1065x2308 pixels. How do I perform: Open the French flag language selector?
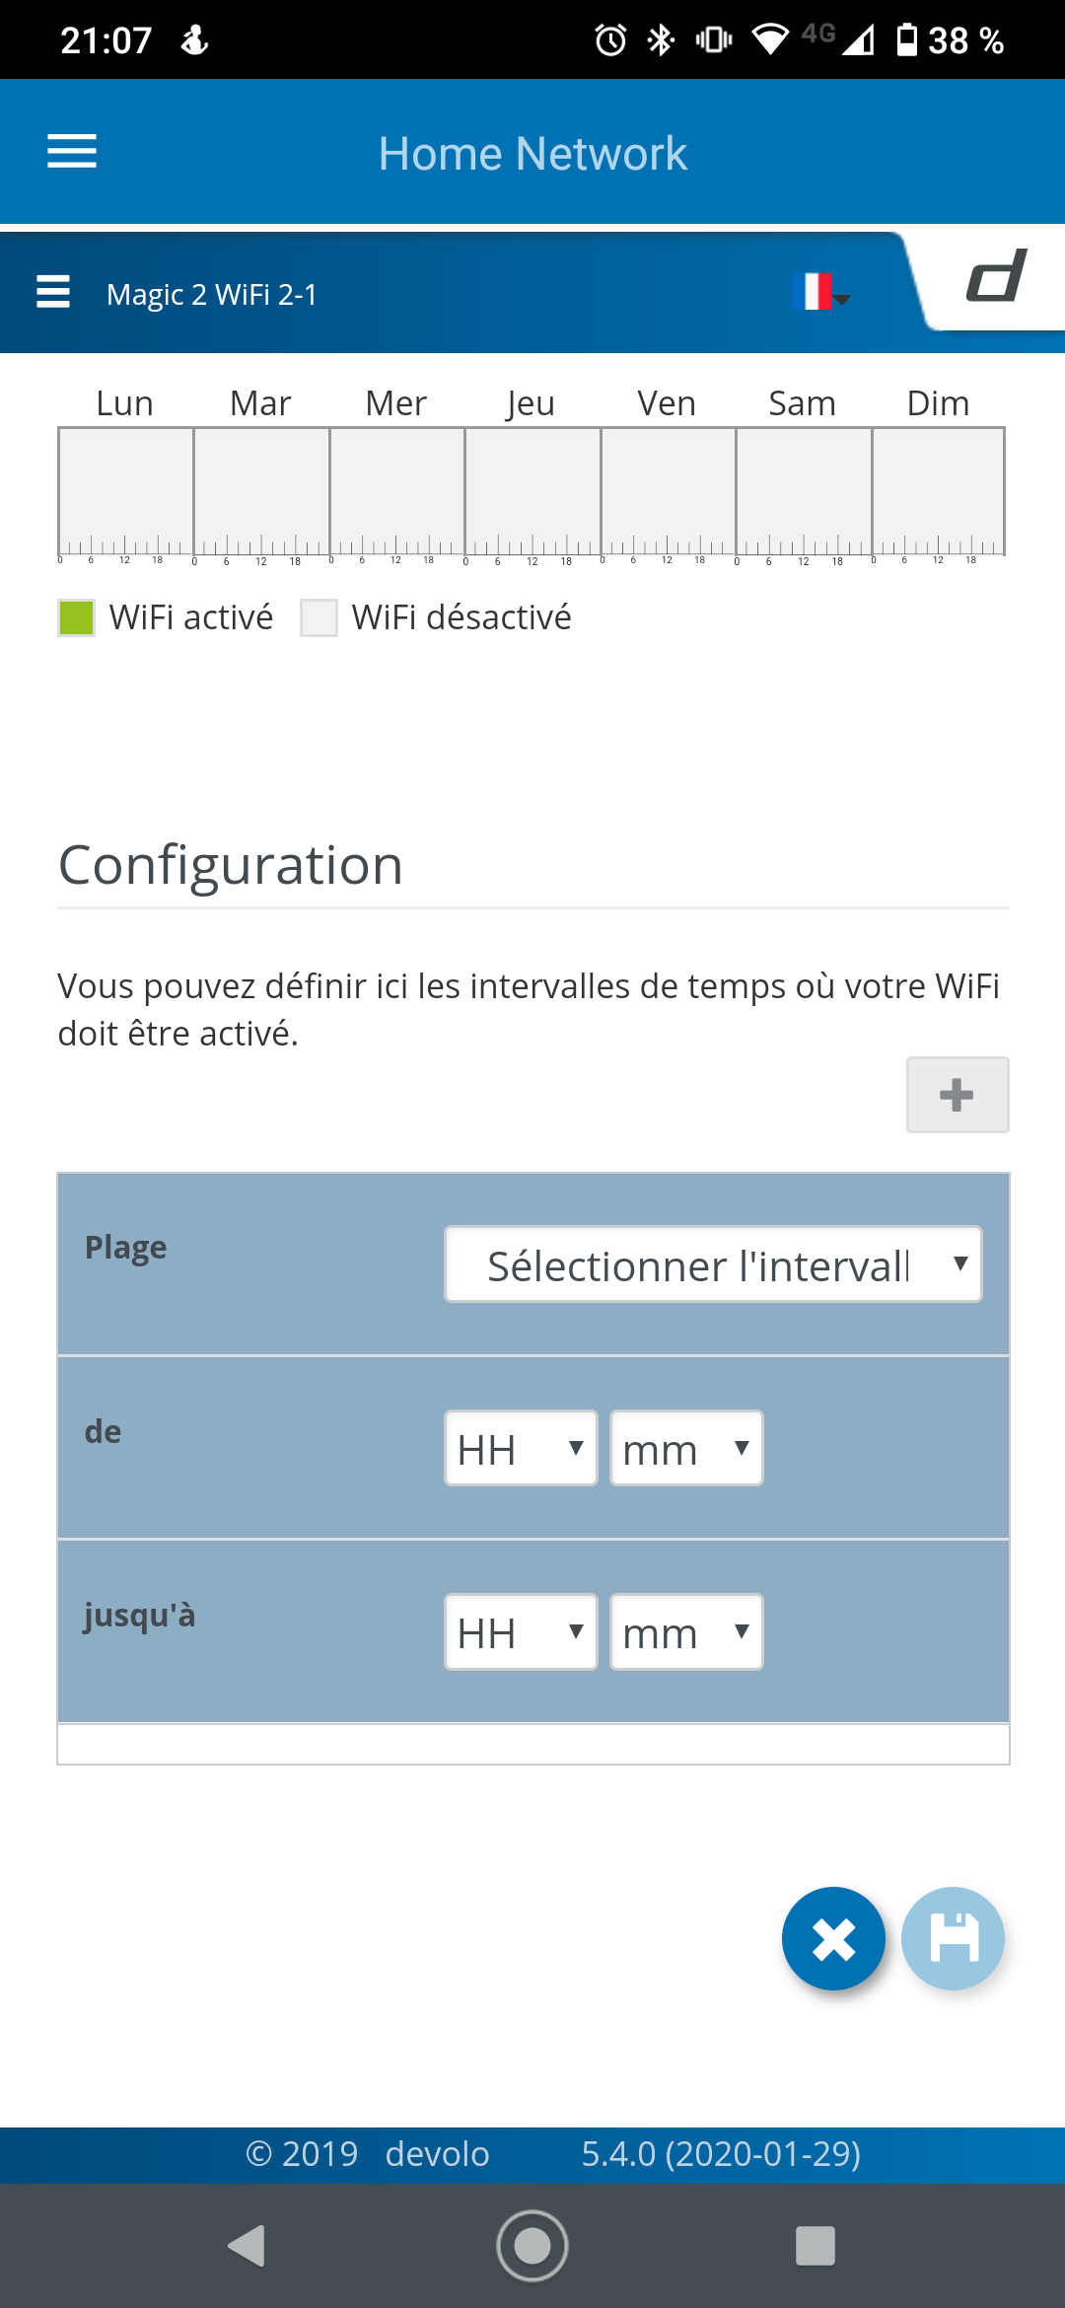pos(819,292)
